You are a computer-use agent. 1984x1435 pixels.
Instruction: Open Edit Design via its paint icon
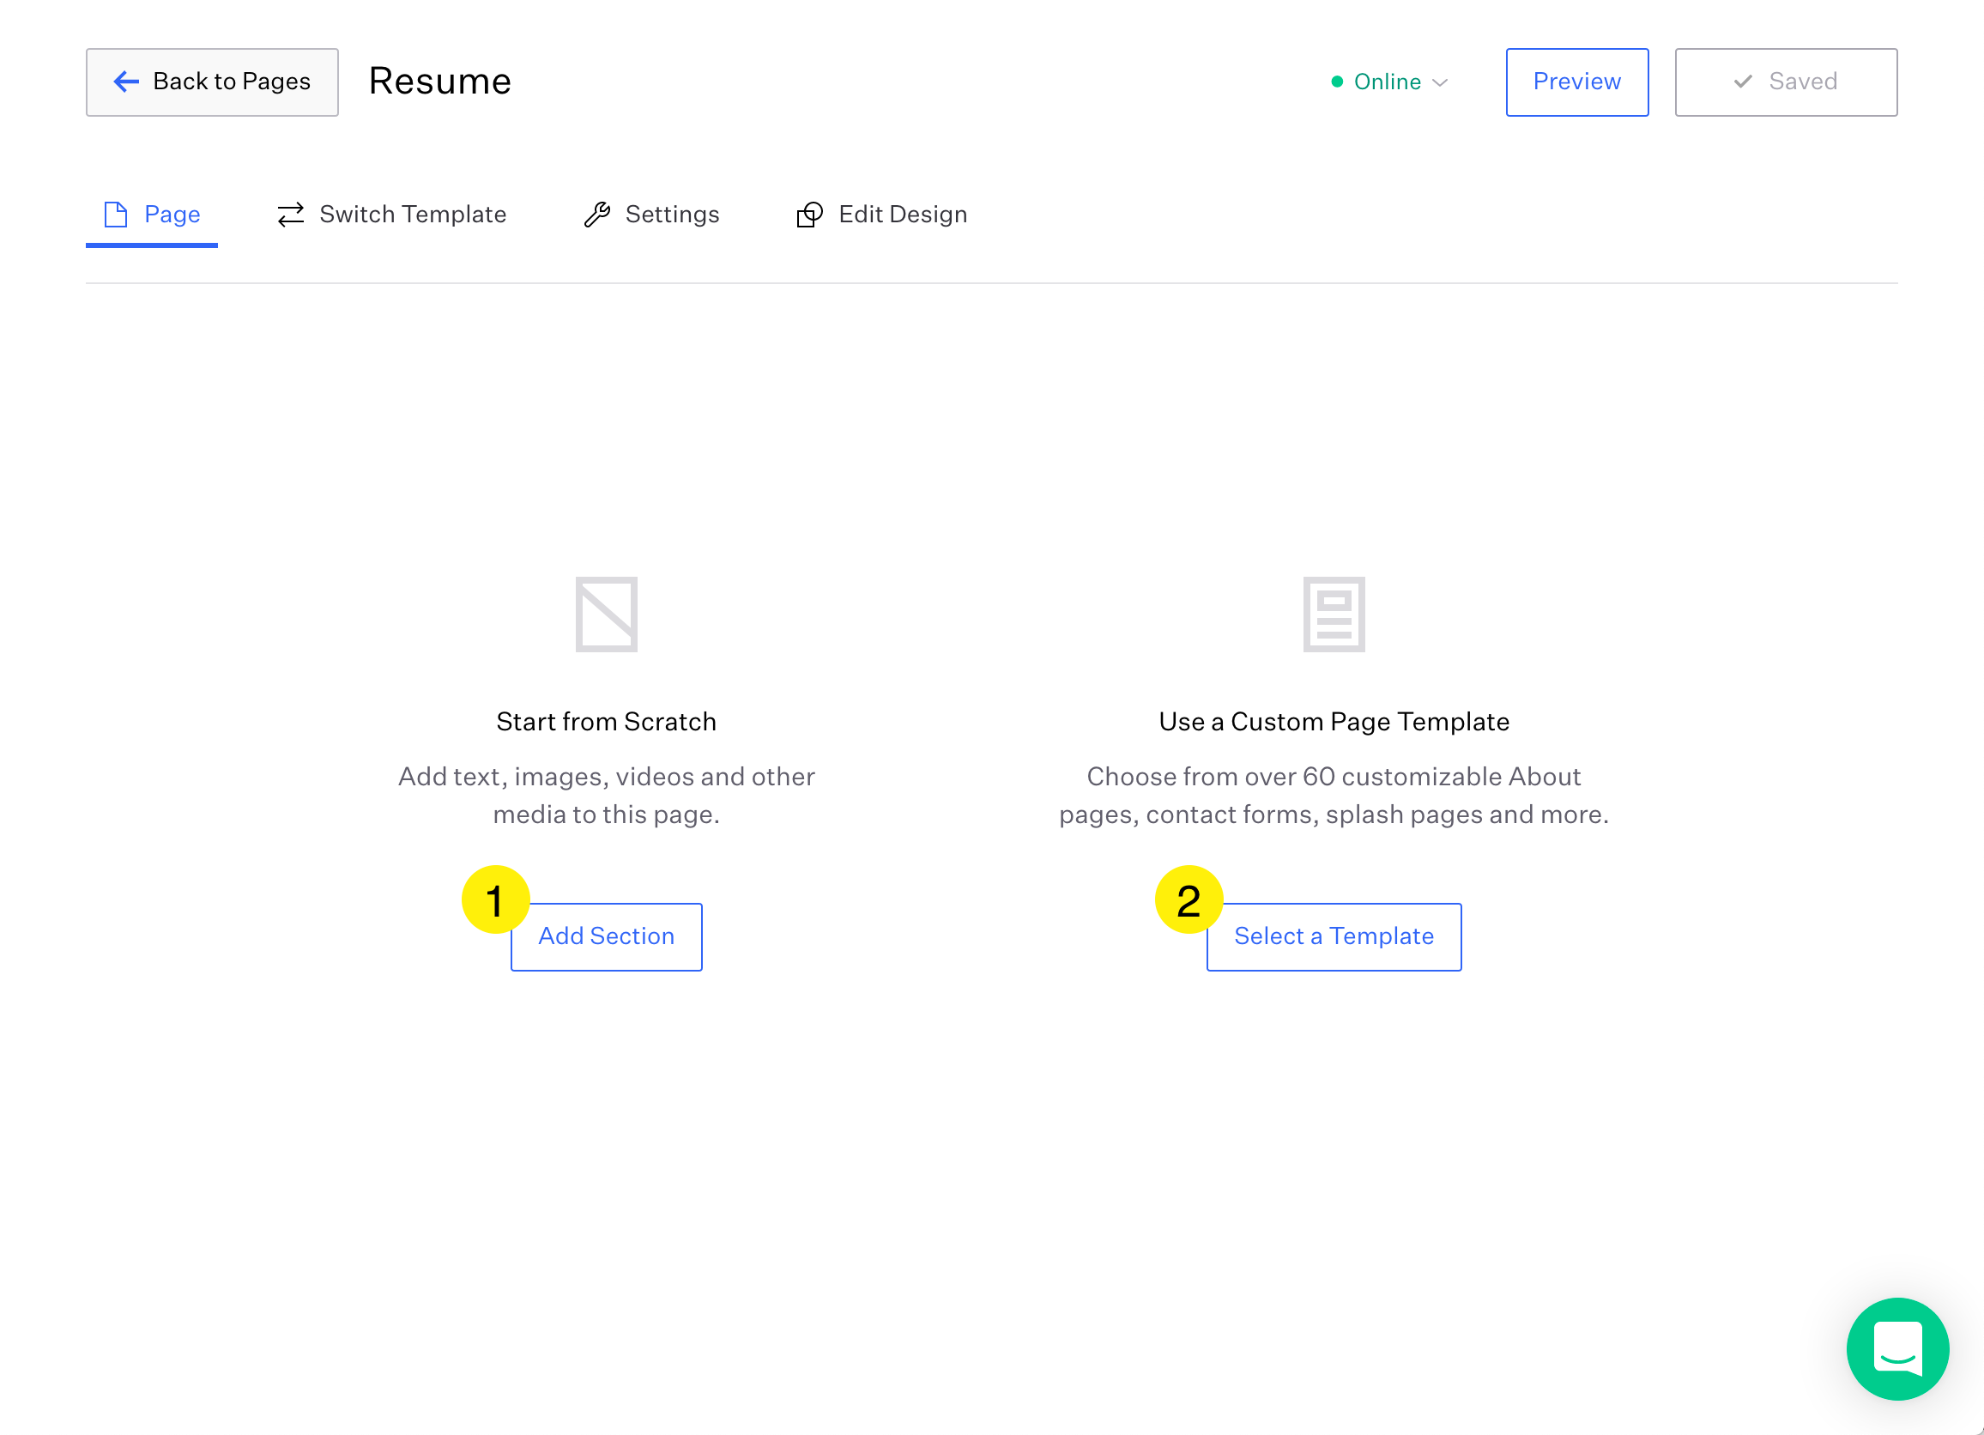809,215
